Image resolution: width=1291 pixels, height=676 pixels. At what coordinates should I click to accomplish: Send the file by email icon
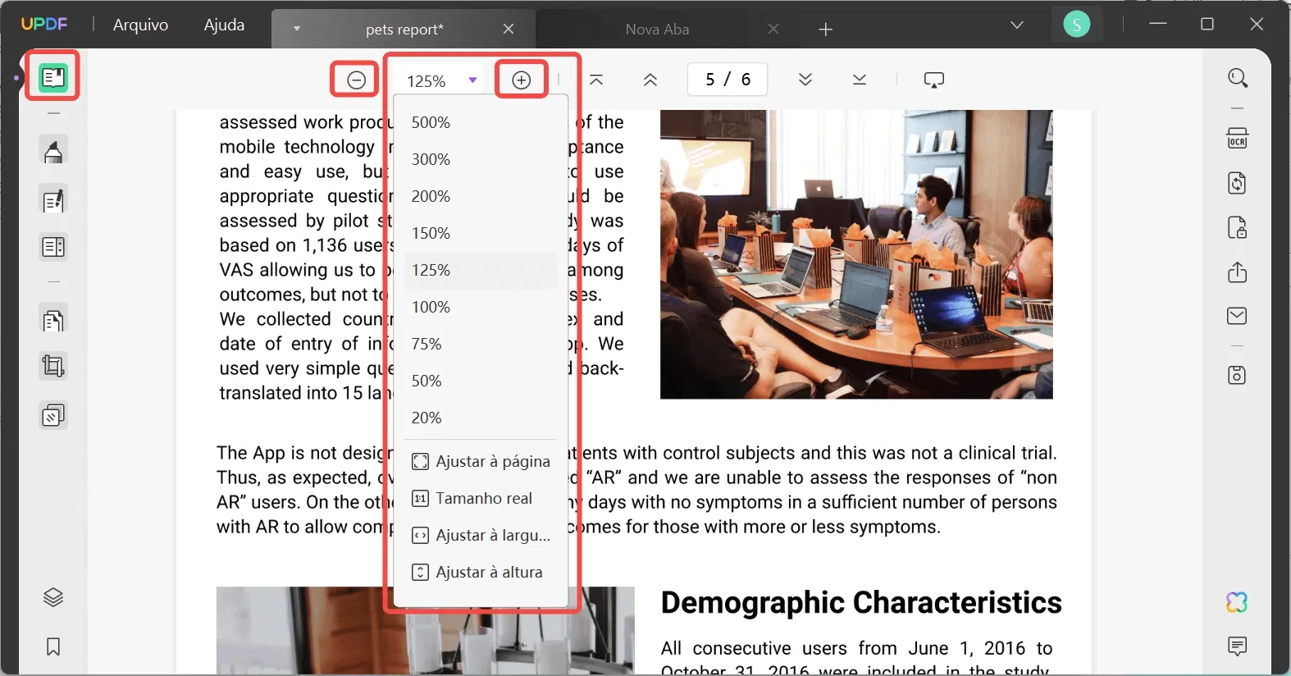pos(1237,316)
